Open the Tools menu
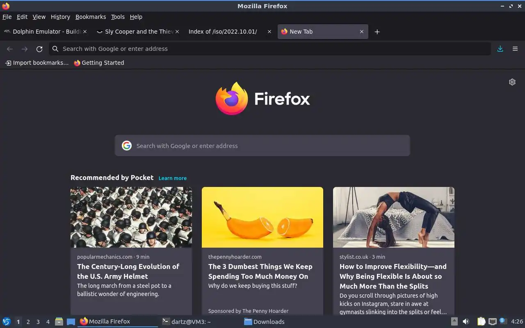Viewport: 525px width, 328px height. tap(118, 17)
